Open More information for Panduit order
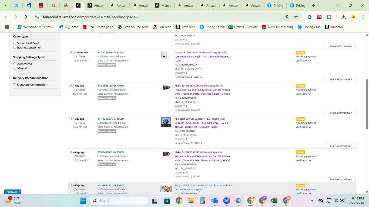Image resolution: width=369 pixels, height=207 pixels. coord(340,80)
